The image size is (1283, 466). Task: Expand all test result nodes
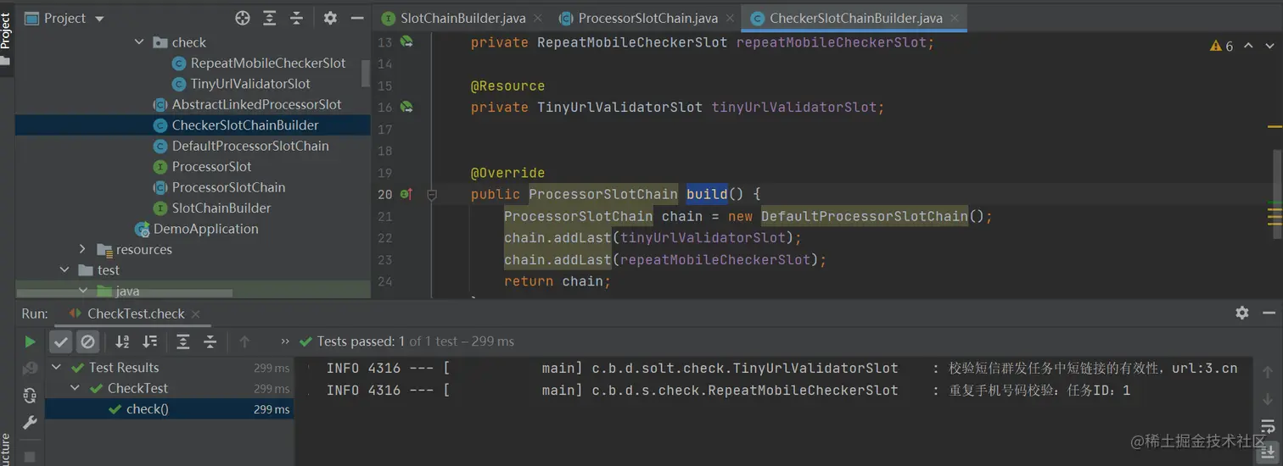coord(182,341)
